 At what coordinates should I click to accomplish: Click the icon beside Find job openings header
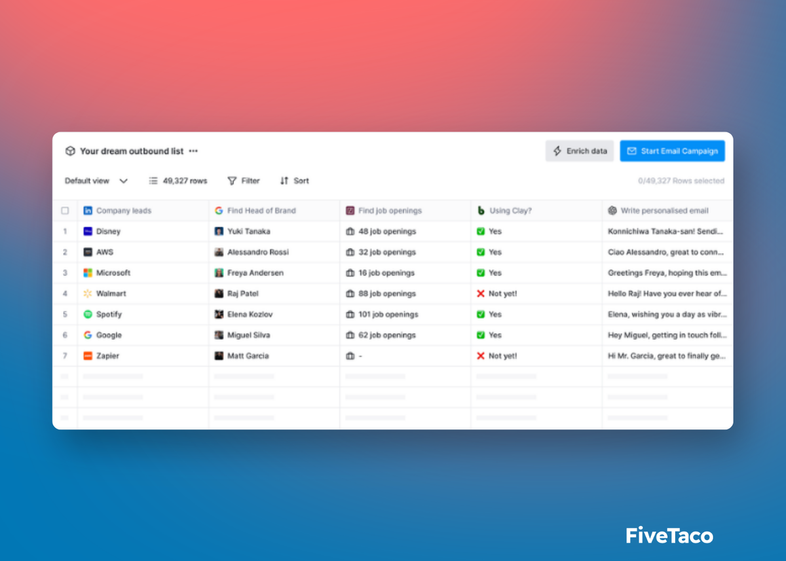tap(350, 211)
